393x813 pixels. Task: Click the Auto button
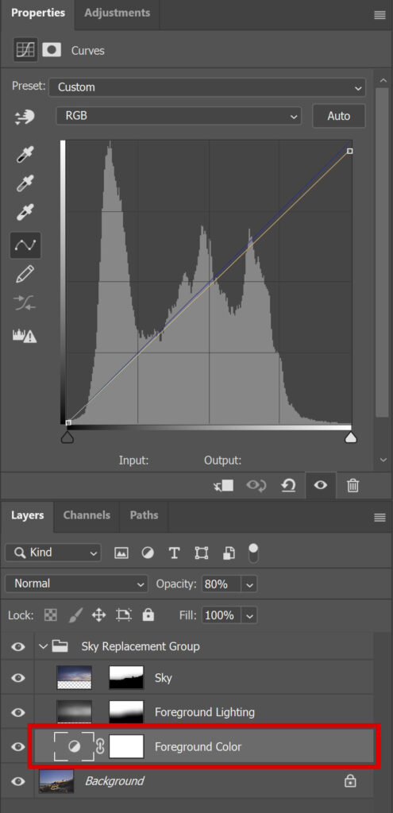click(338, 116)
